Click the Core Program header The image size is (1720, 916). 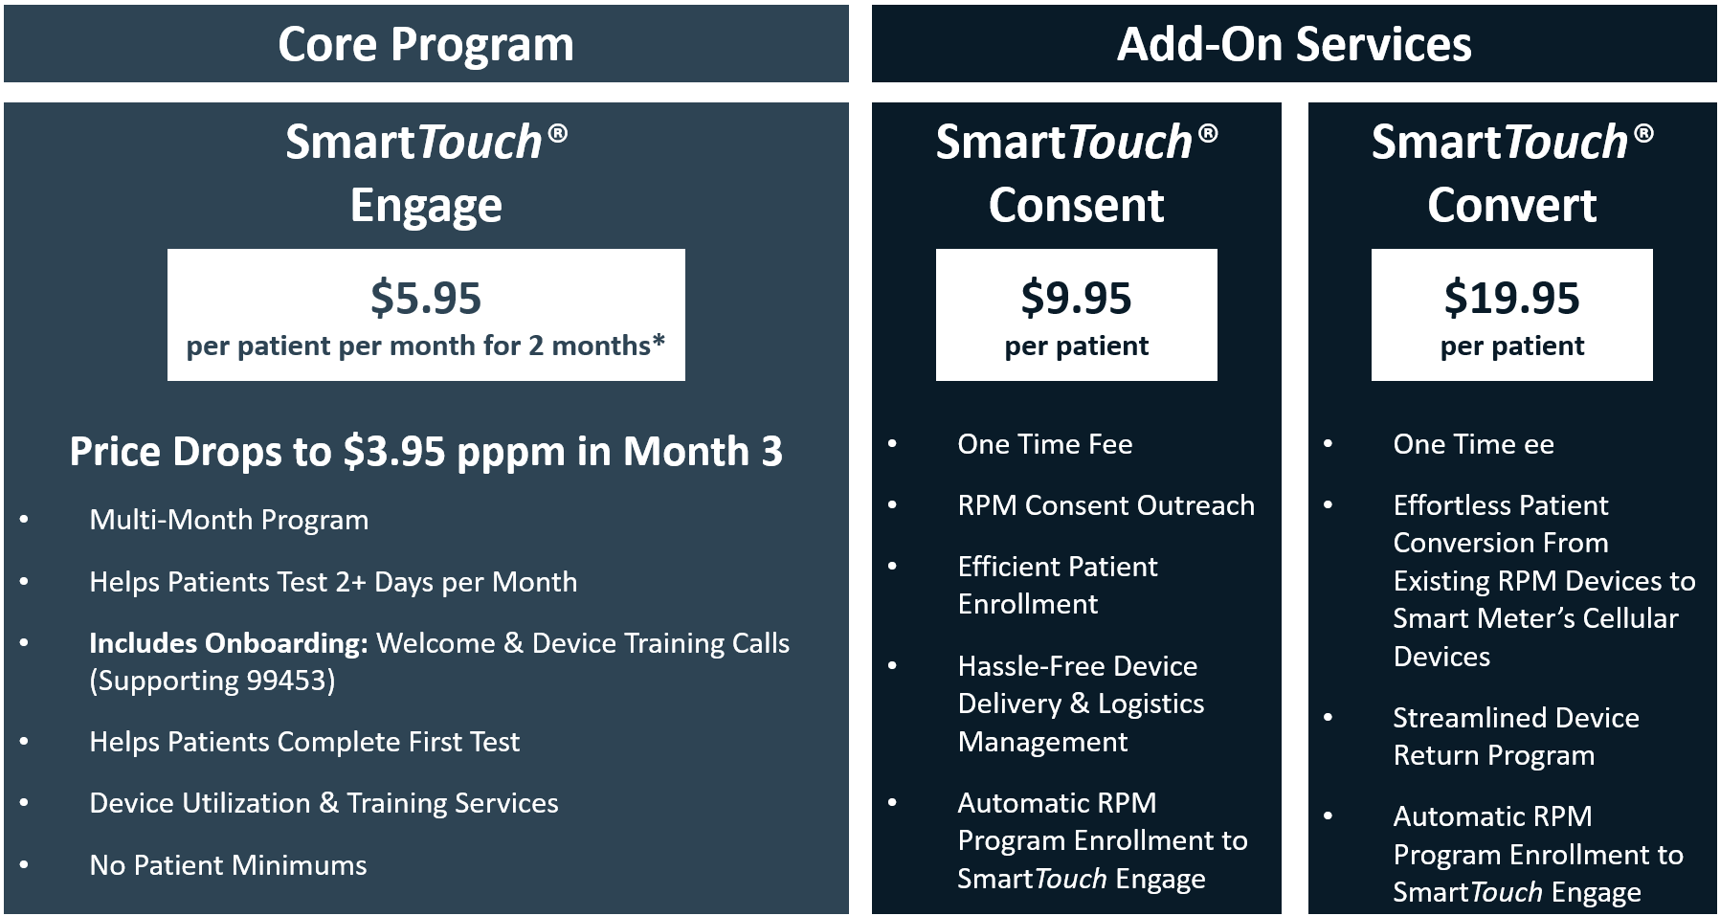pos(426,45)
